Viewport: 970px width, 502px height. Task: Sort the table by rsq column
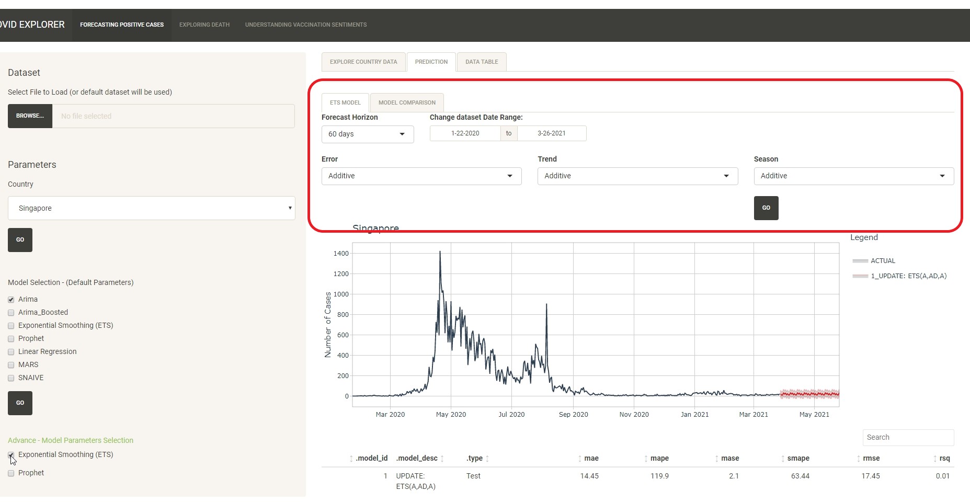[x=944, y=459]
